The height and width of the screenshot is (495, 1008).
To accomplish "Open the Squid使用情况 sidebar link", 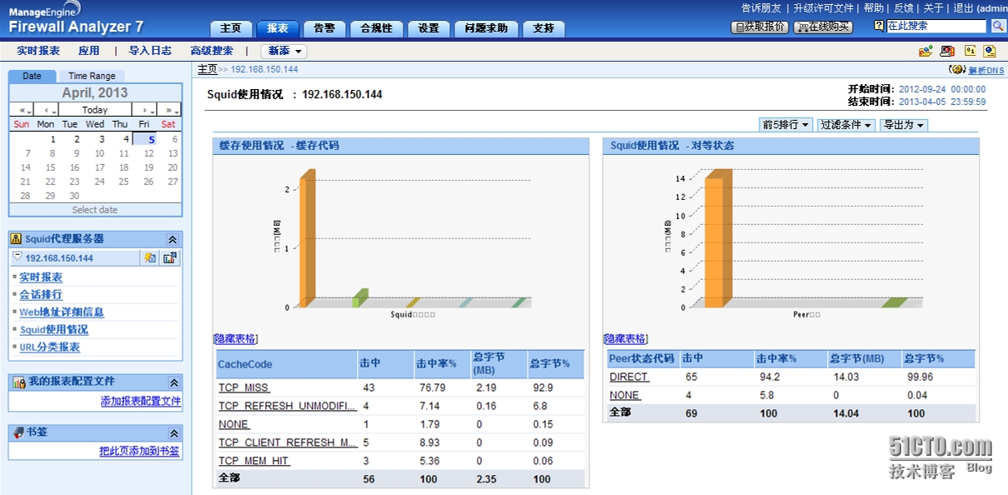I will (x=53, y=330).
